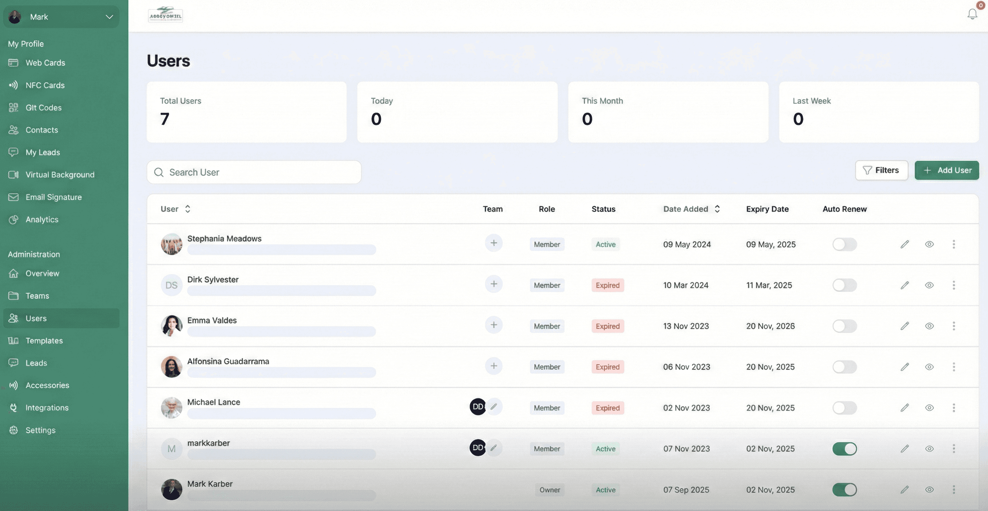Click the eye view icon for Dirk Sylvester

(929, 285)
